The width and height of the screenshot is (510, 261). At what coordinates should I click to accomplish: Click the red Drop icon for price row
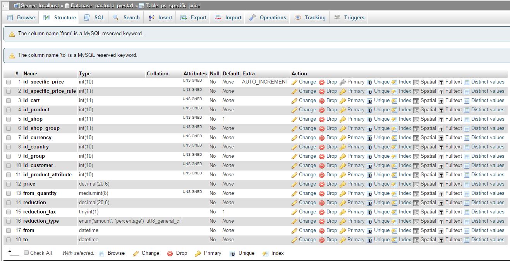coord(322,184)
